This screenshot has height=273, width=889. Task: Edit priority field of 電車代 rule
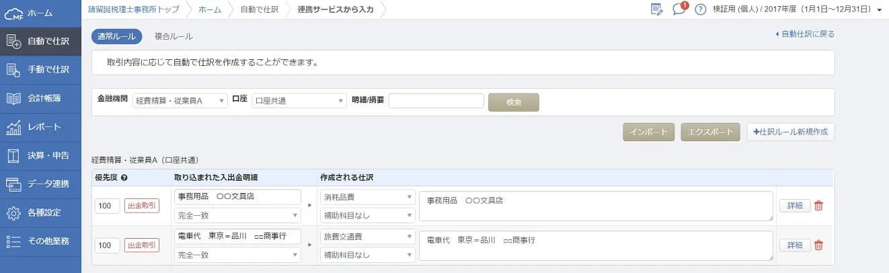pos(108,245)
